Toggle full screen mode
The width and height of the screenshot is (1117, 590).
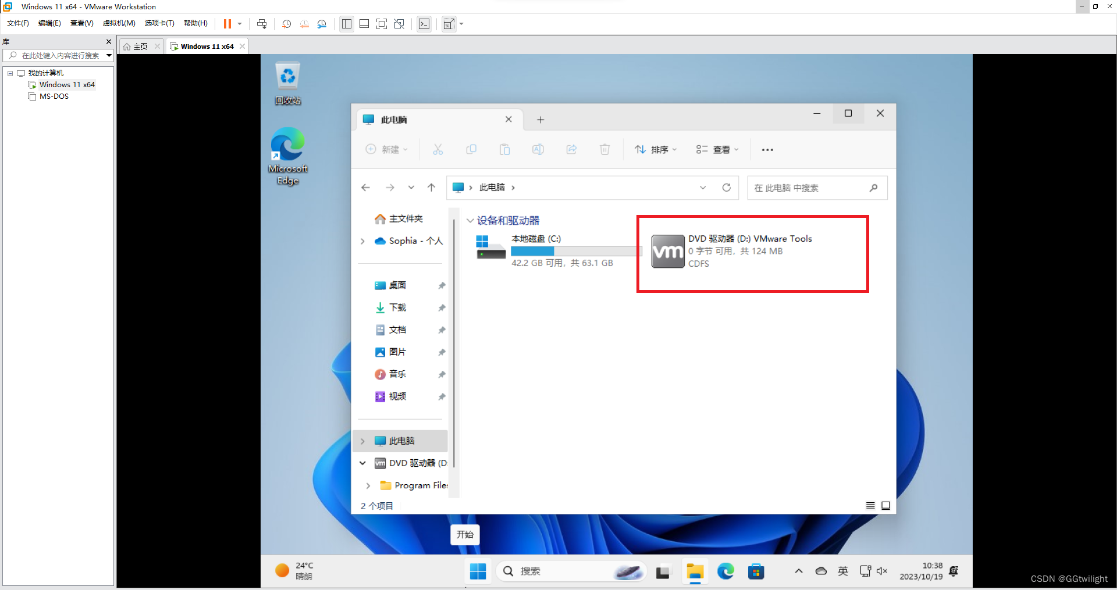coord(382,24)
